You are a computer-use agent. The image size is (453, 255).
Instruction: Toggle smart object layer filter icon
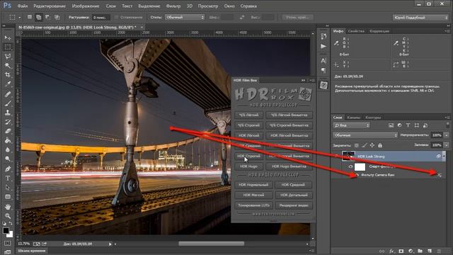[425, 125]
